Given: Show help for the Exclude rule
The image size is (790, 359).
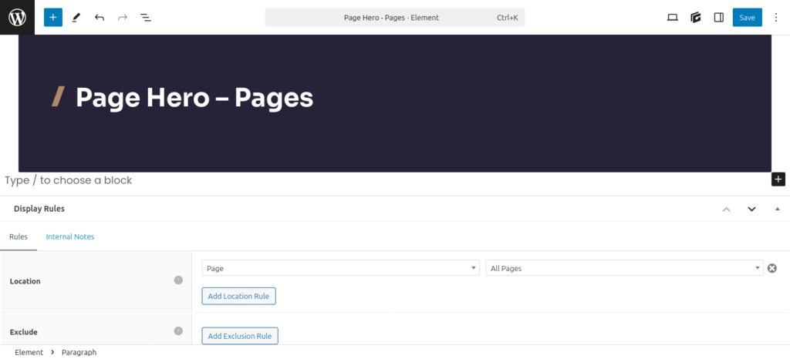Looking at the screenshot, I should [178, 330].
